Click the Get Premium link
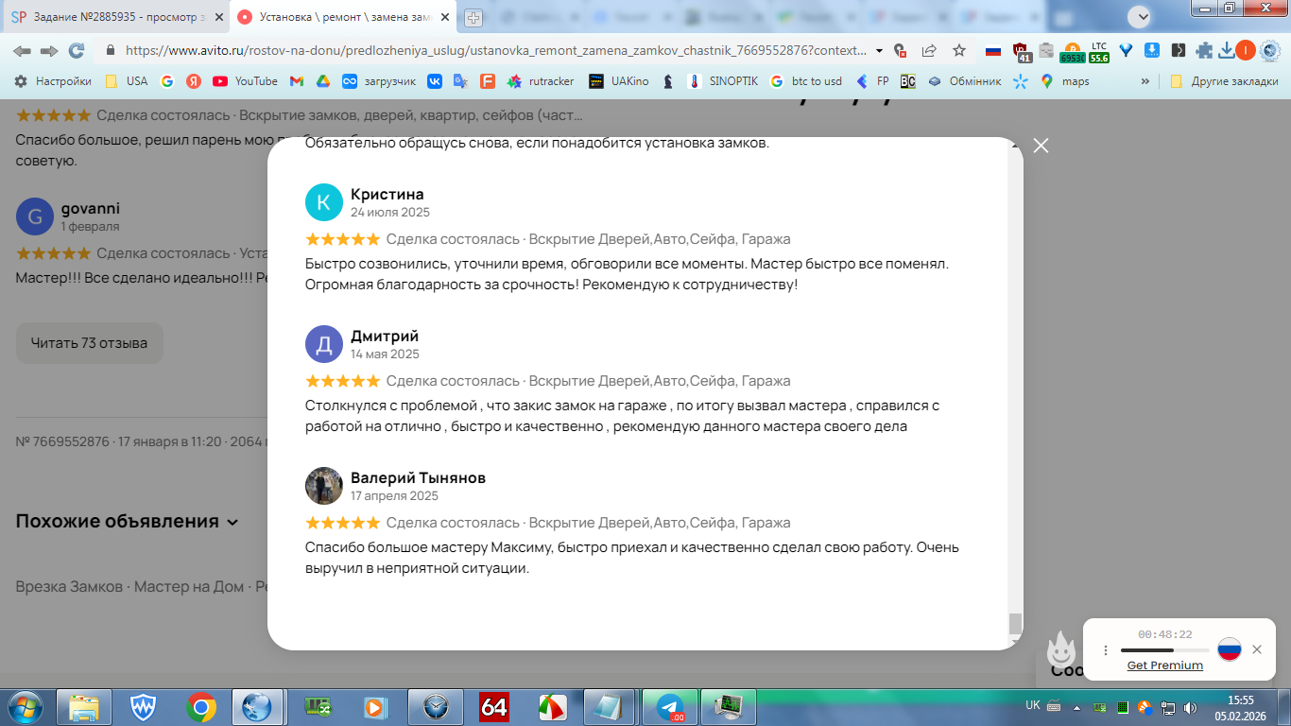 coord(1164,665)
